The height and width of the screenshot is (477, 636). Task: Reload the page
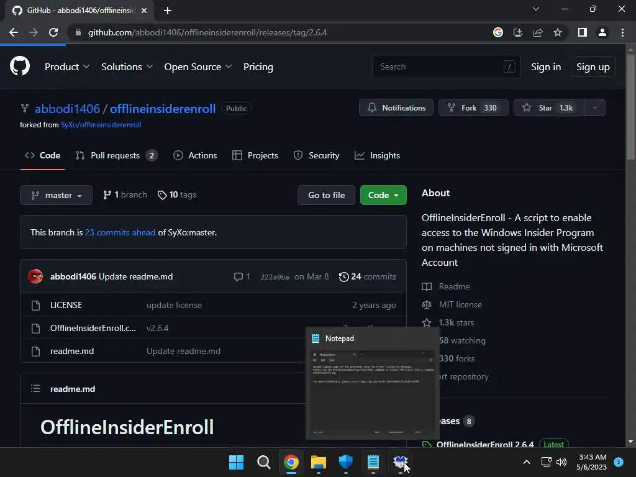click(53, 32)
